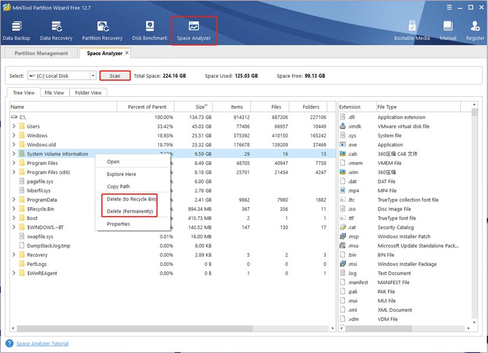Expand the Windows folder

[14, 135]
